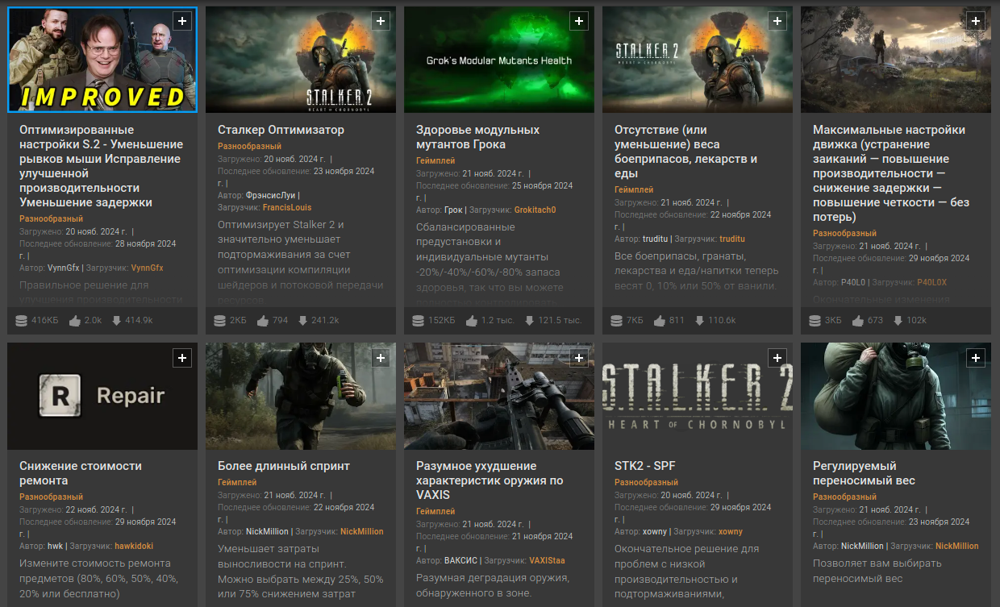Click download icon showing 102k

(x=898, y=320)
